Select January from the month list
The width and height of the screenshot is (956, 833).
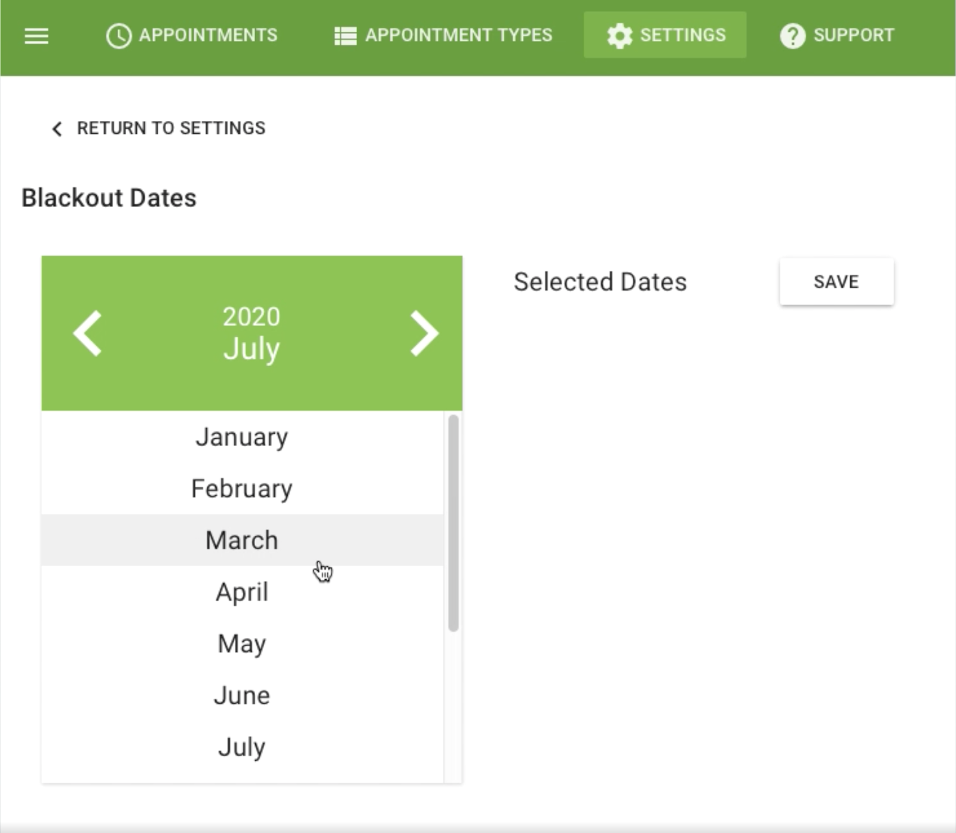pyautogui.click(x=242, y=437)
